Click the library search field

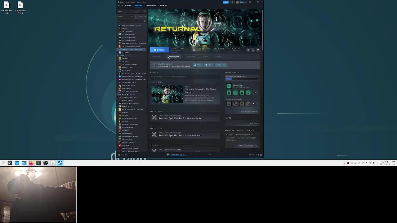[130, 21]
